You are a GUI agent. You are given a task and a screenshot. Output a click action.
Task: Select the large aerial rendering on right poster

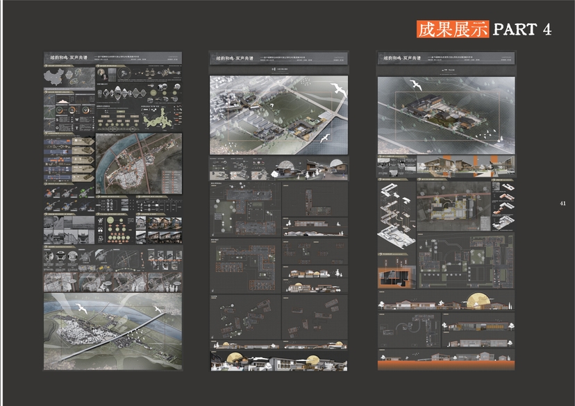click(446, 115)
